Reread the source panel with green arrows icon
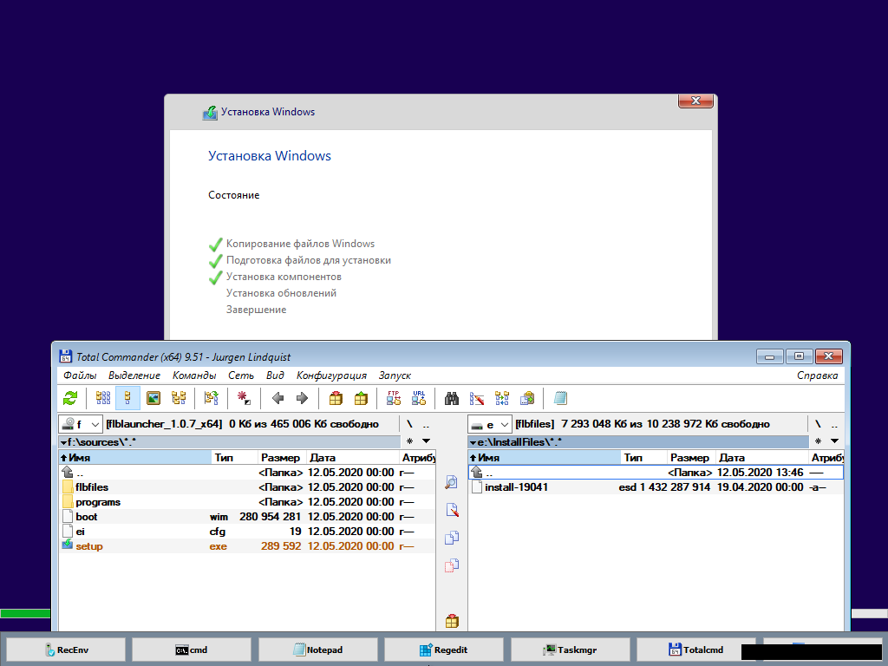This screenshot has height=666, width=888. tap(70, 398)
